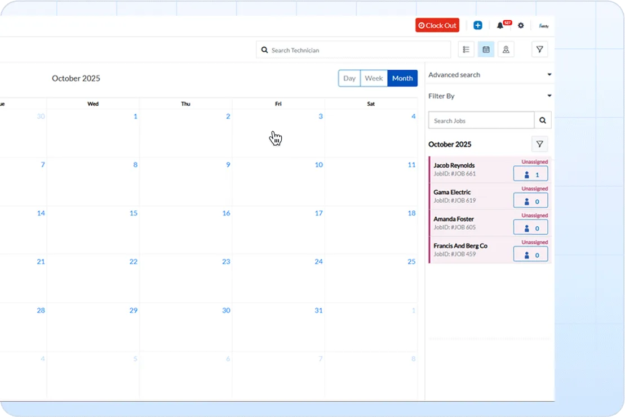
Task: Click JobID #JOB 459 text
Action: [455, 254]
